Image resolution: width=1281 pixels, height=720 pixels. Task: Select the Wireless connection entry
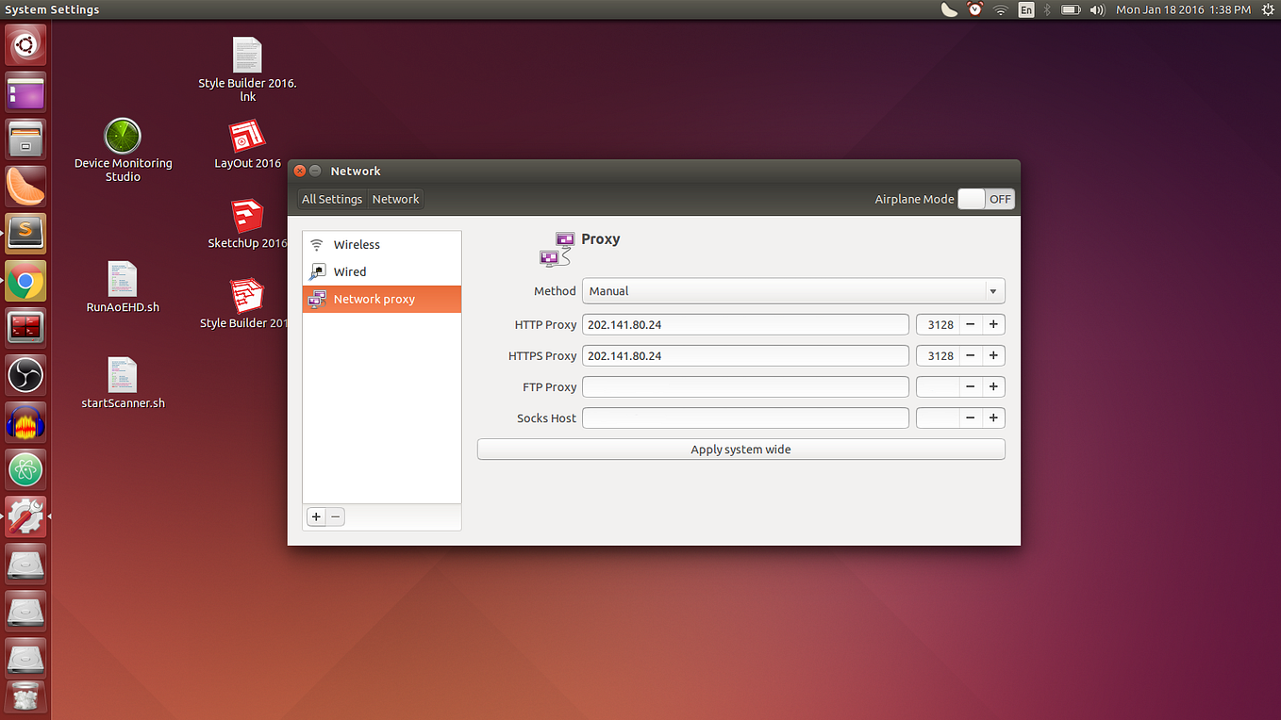click(x=357, y=244)
